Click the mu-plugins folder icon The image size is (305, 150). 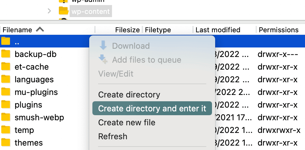(6, 92)
